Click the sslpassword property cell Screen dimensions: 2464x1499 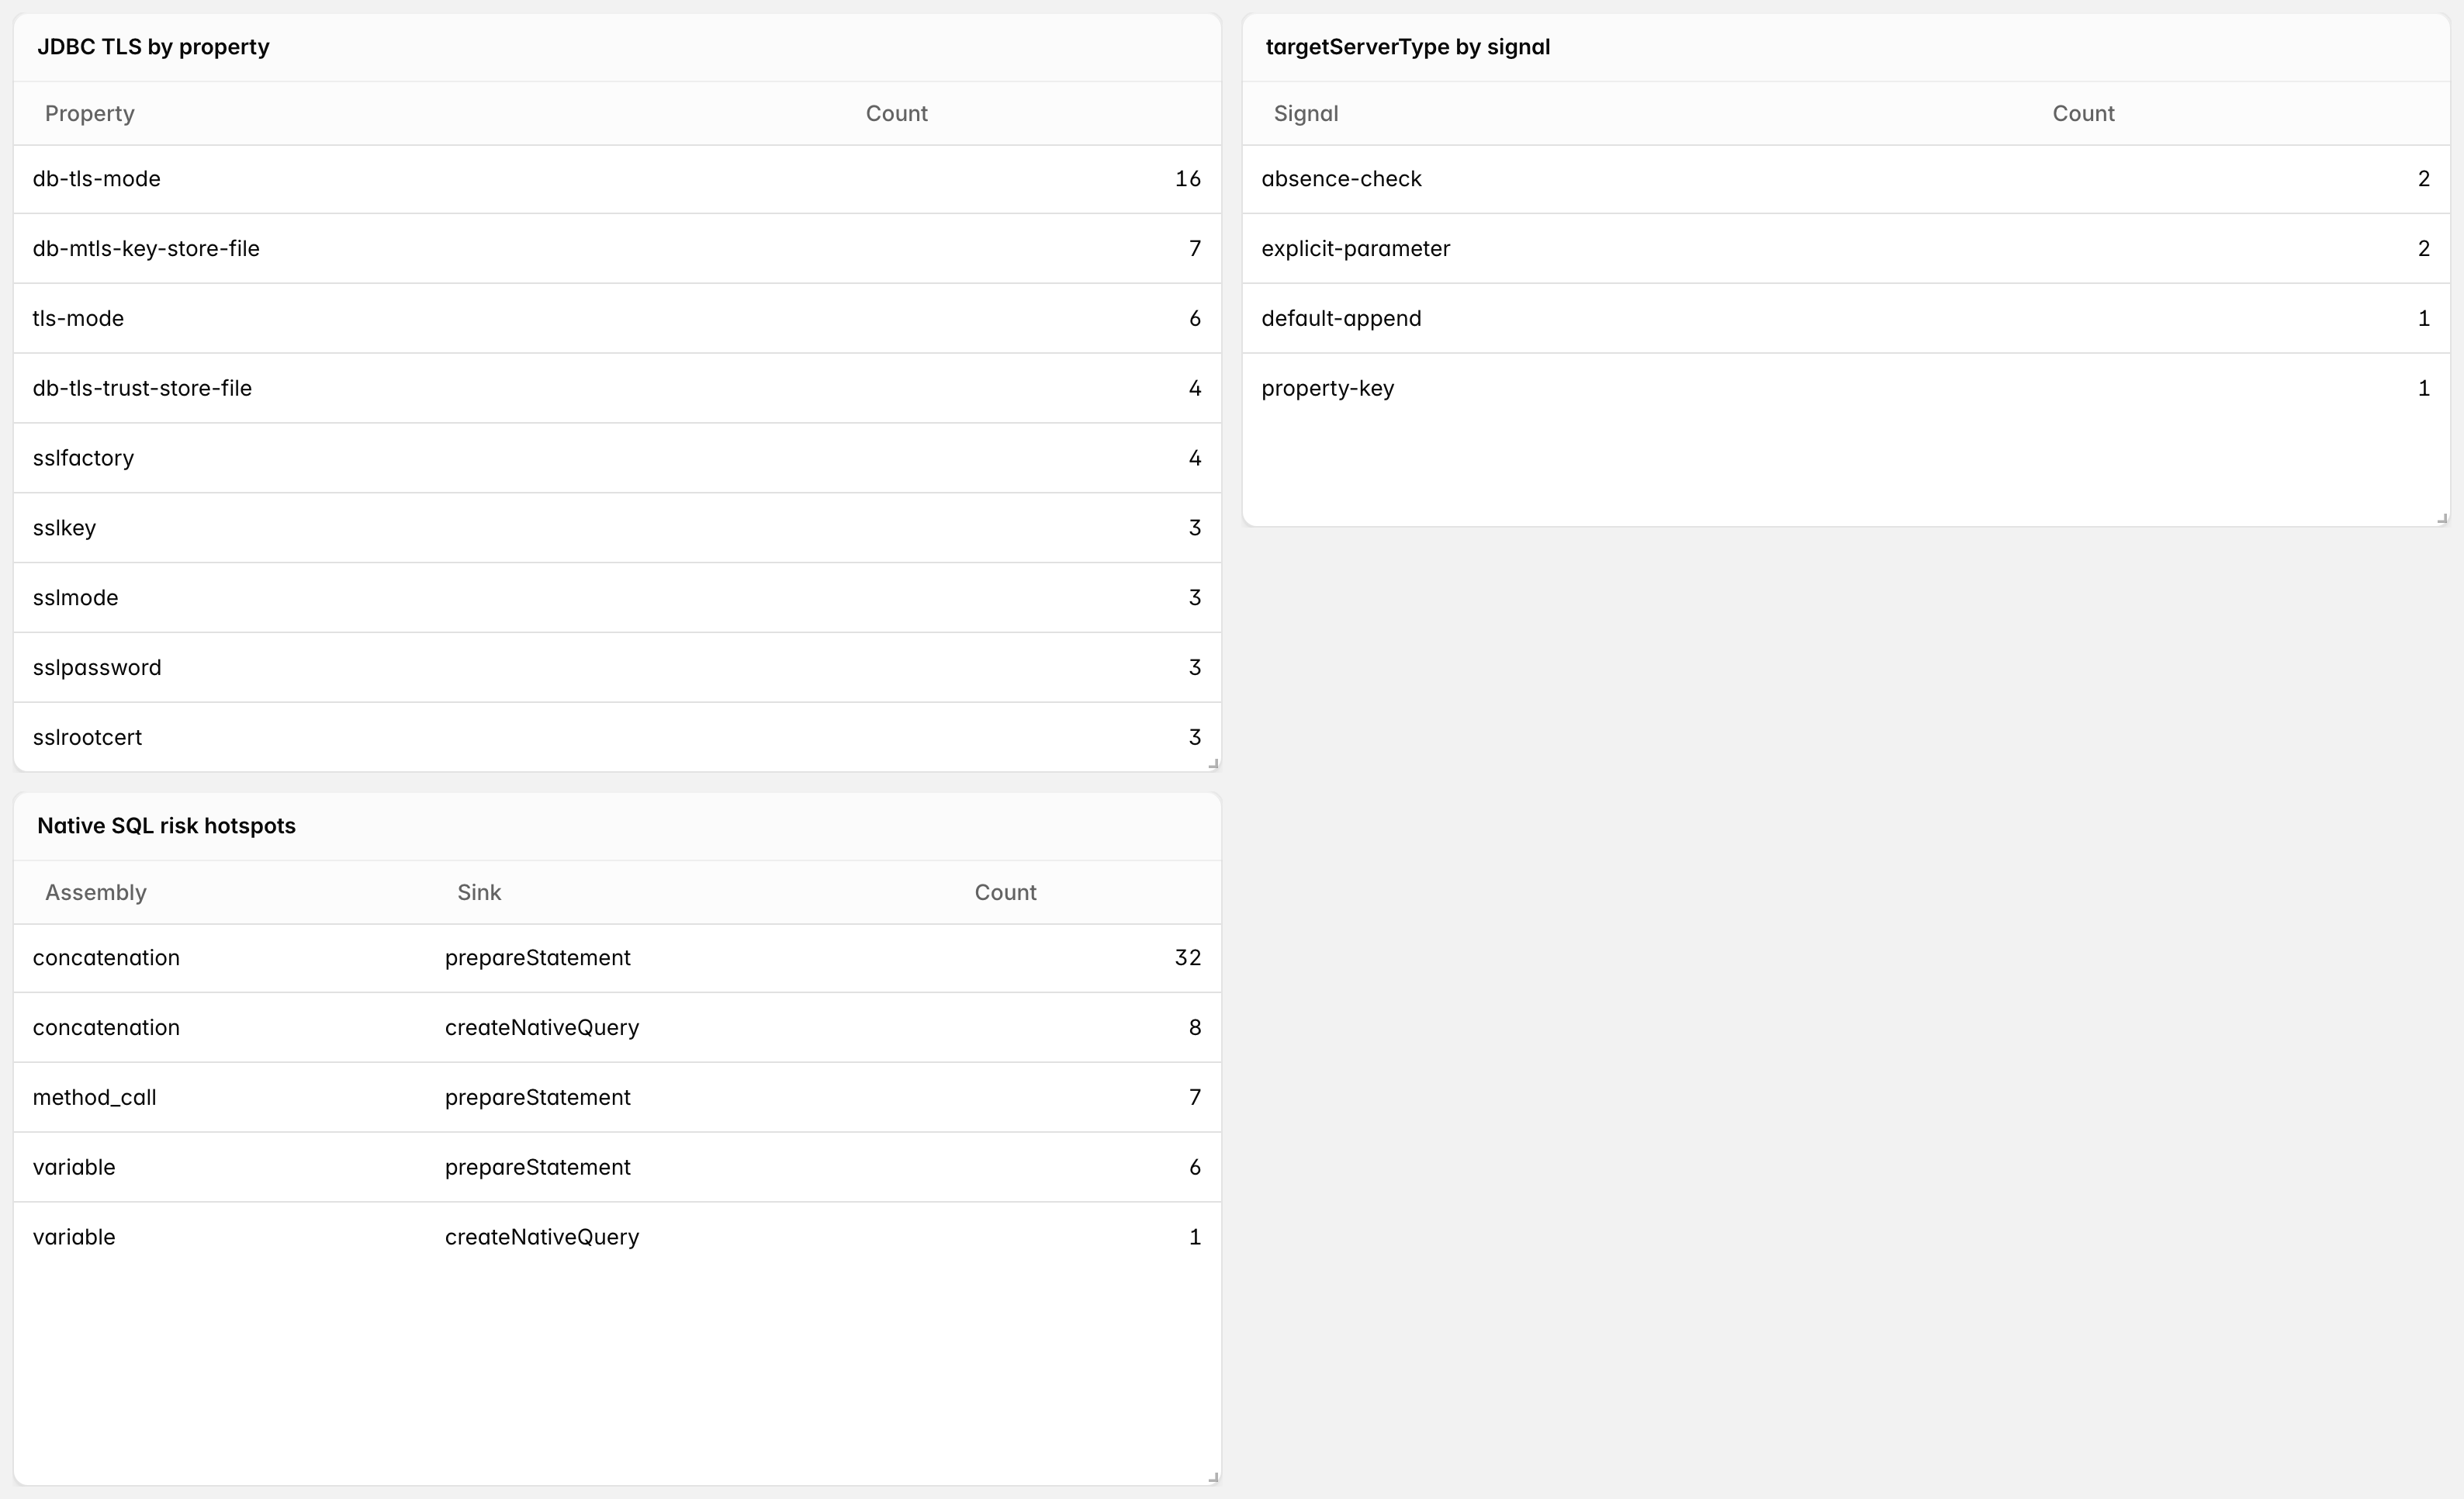[97, 668]
